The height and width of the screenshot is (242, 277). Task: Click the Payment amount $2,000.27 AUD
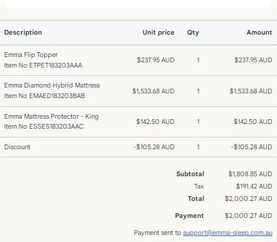(x=248, y=216)
